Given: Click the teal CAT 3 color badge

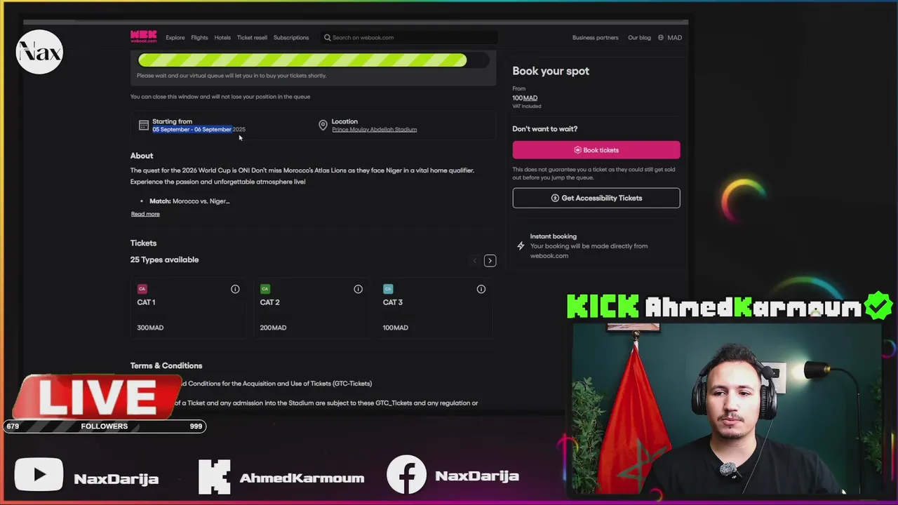Looking at the screenshot, I should click(388, 289).
